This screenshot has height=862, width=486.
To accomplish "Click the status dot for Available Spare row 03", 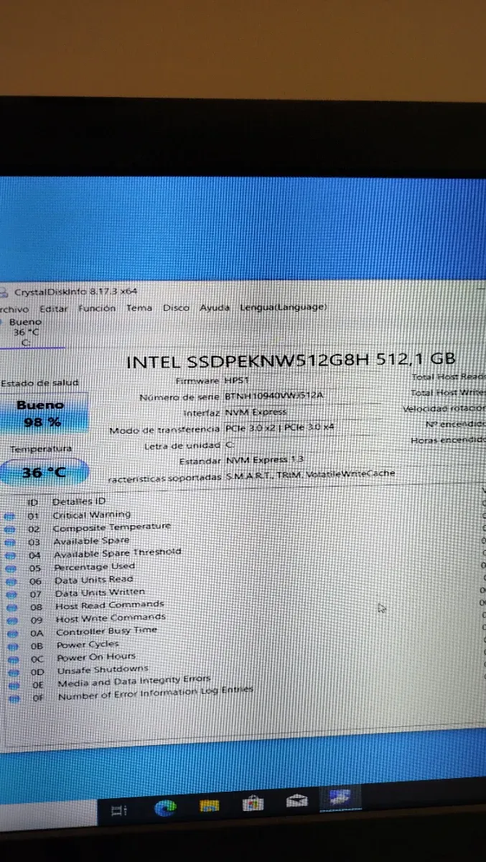I will (9, 542).
